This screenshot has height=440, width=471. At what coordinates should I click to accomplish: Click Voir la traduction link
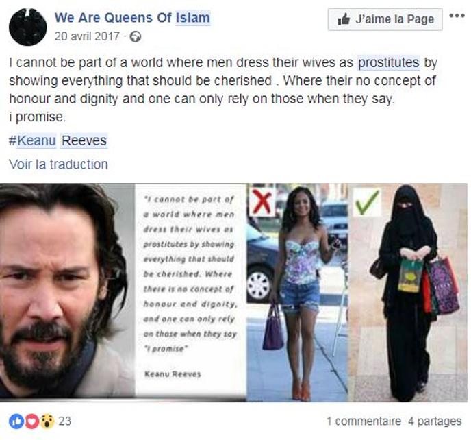58,164
